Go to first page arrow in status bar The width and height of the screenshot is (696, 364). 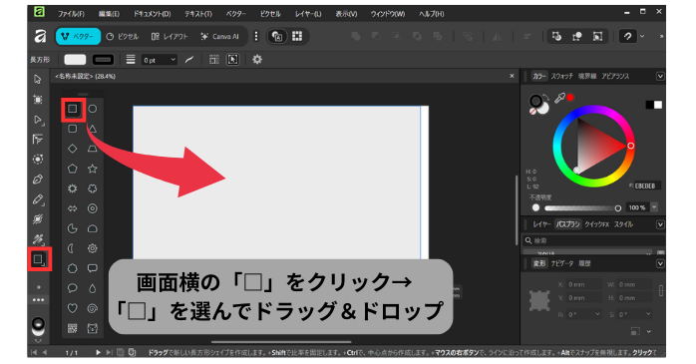click(x=34, y=352)
